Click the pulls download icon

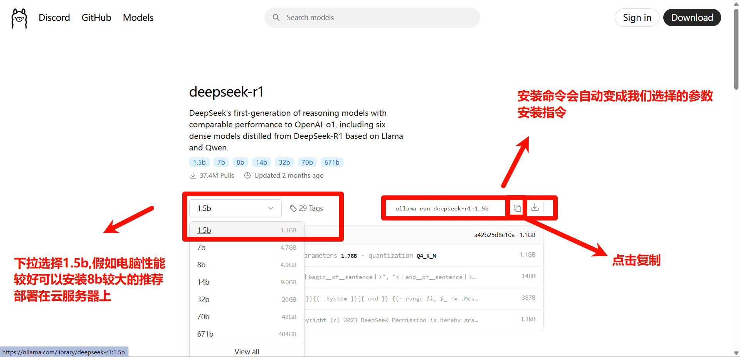point(193,175)
